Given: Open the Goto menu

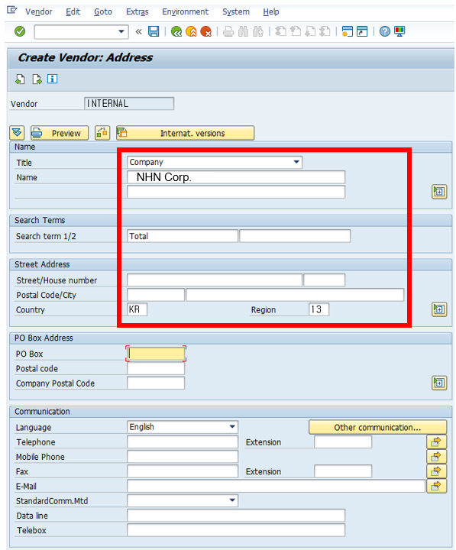Looking at the screenshot, I should pos(103,12).
